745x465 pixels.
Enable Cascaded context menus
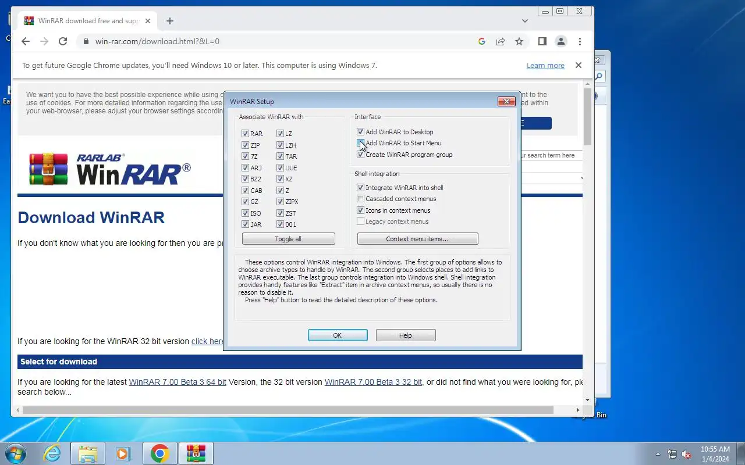pyautogui.click(x=360, y=199)
